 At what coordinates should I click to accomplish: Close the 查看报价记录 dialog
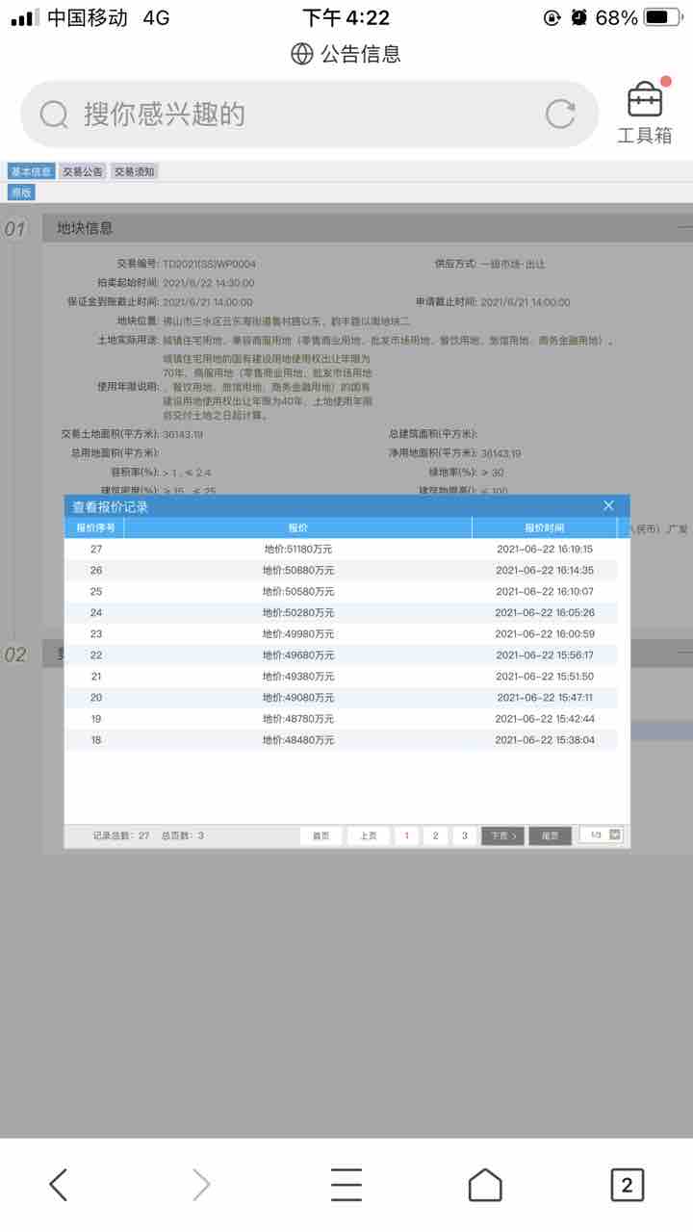click(608, 506)
